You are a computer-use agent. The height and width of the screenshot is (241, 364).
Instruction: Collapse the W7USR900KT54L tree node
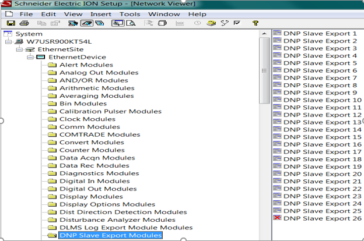click(x=9, y=42)
